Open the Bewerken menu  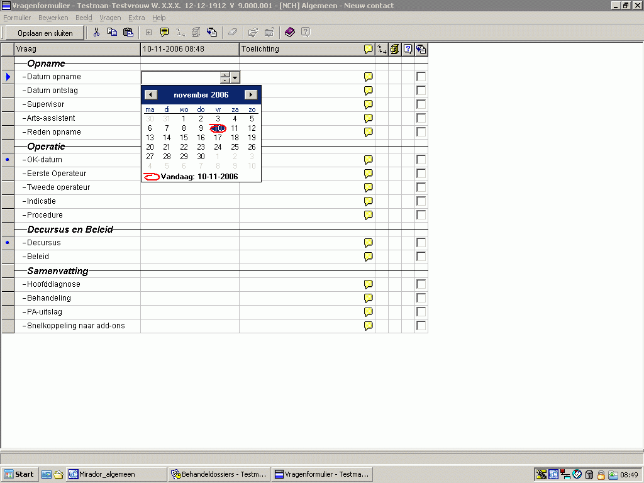(53, 18)
